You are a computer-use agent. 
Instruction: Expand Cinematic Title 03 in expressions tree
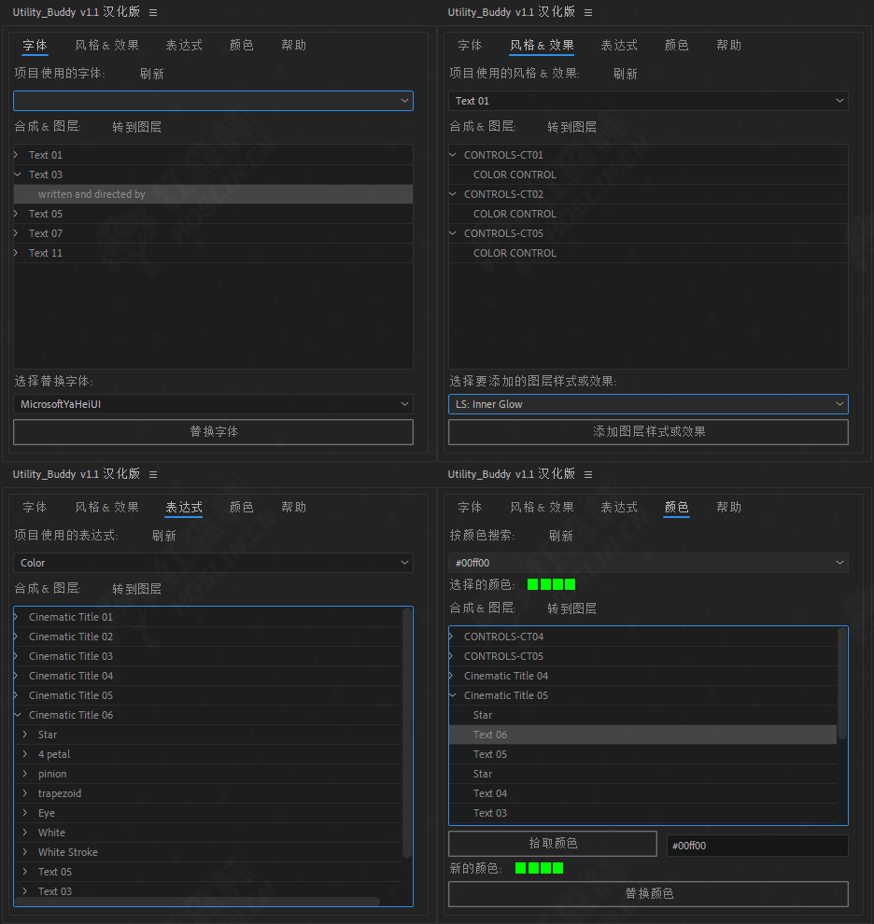coord(17,656)
